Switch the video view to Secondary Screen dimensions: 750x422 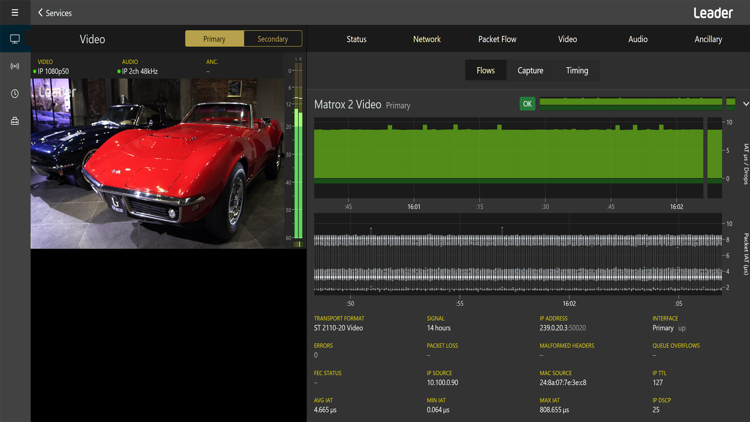[x=272, y=39]
